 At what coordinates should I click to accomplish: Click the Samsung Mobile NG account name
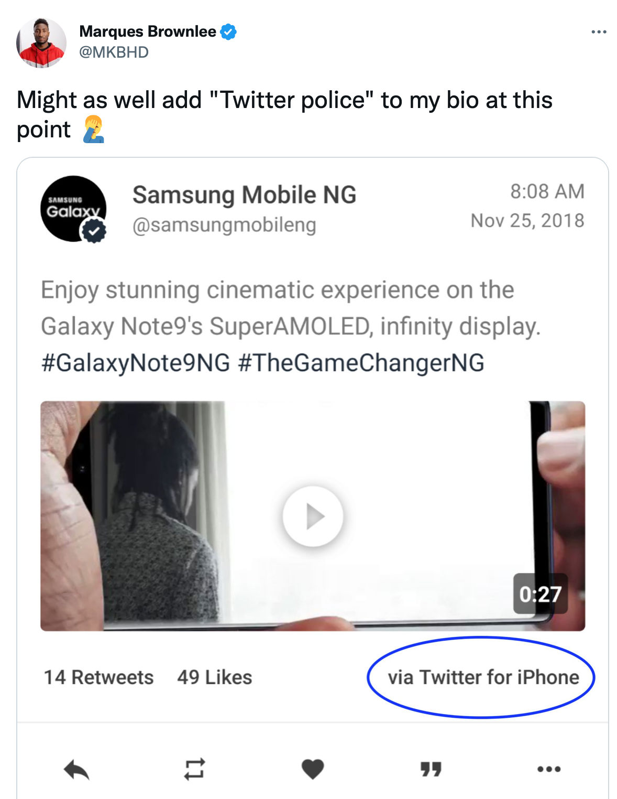[244, 195]
